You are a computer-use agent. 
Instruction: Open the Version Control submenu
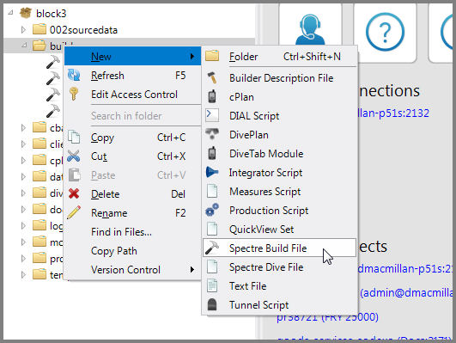point(132,270)
